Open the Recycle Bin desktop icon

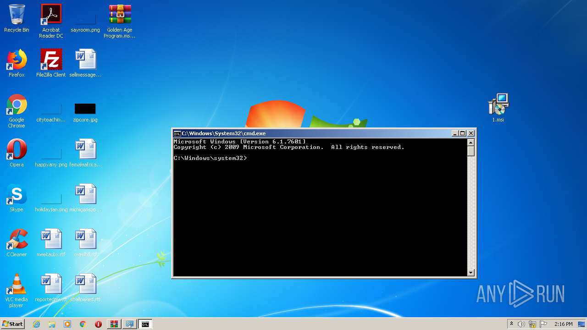[17, 18]
